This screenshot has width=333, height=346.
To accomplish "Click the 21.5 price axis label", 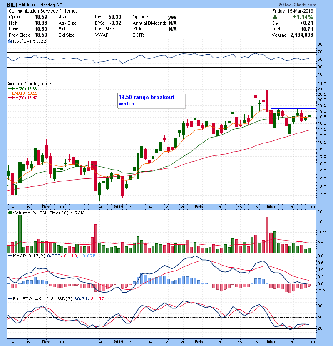I will 321,84.
